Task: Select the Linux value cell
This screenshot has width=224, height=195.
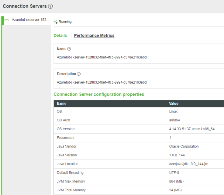Action: pos(173,112)
